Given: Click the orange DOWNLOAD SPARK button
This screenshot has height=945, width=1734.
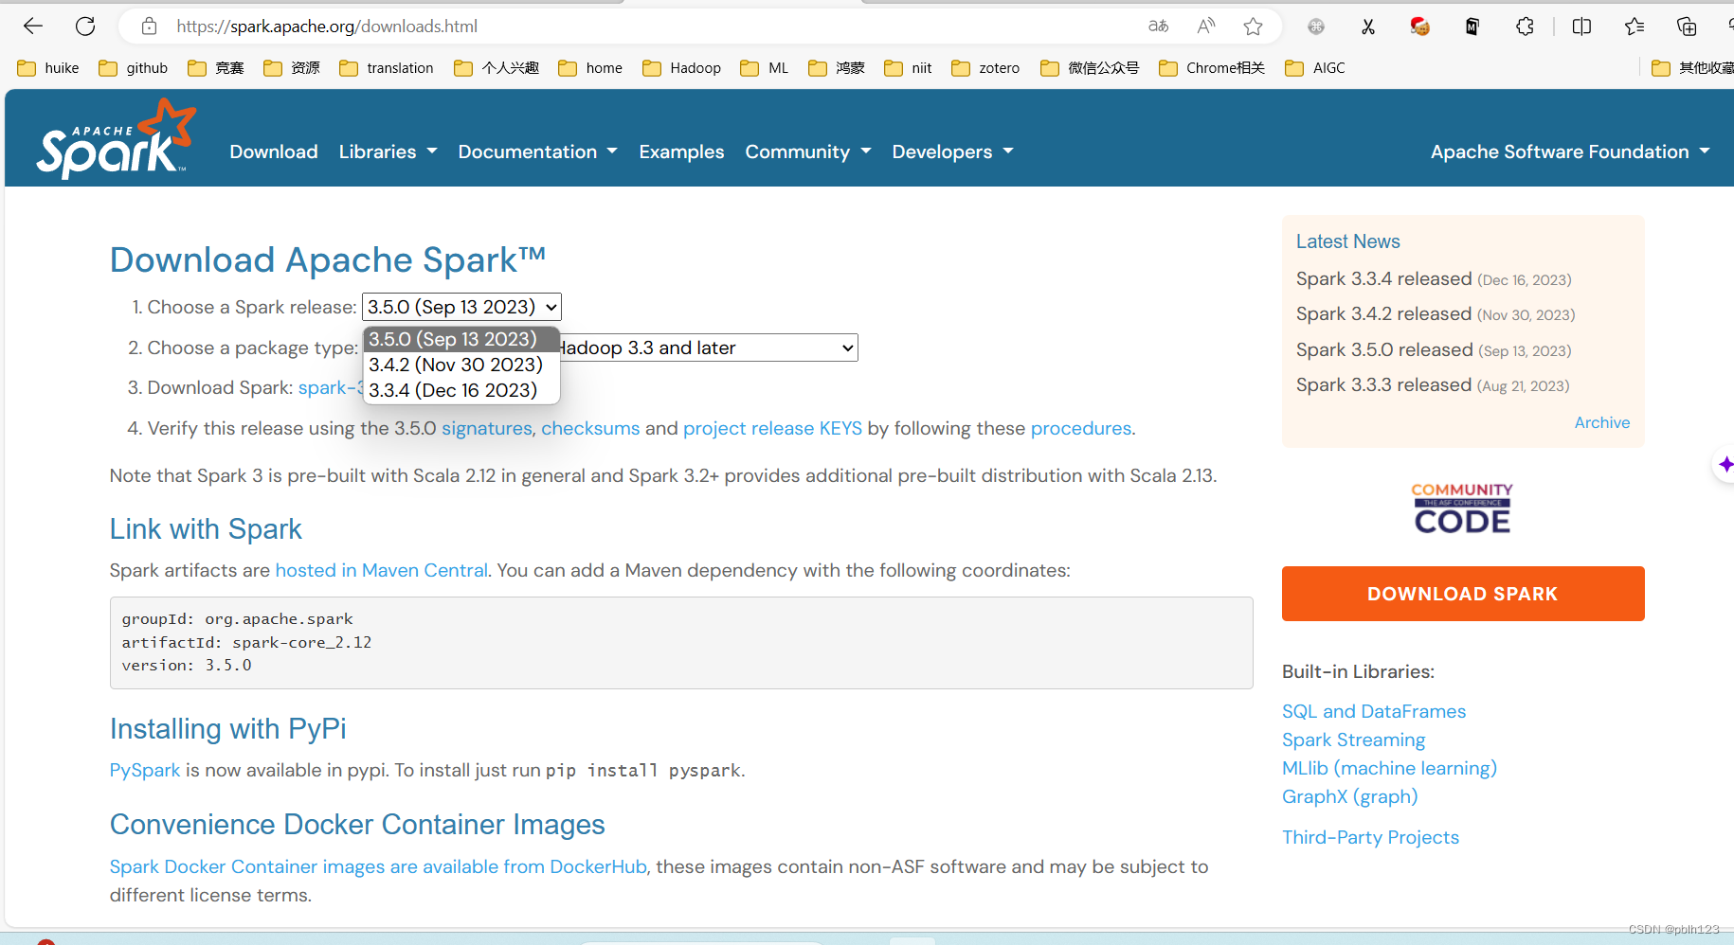Looking at the screenshot, I should coord(1463,594).
